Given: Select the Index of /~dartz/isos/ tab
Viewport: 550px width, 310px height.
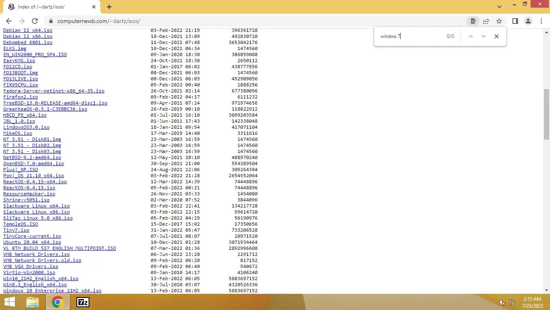Looking at the screenshot, I should pos(51,7).
